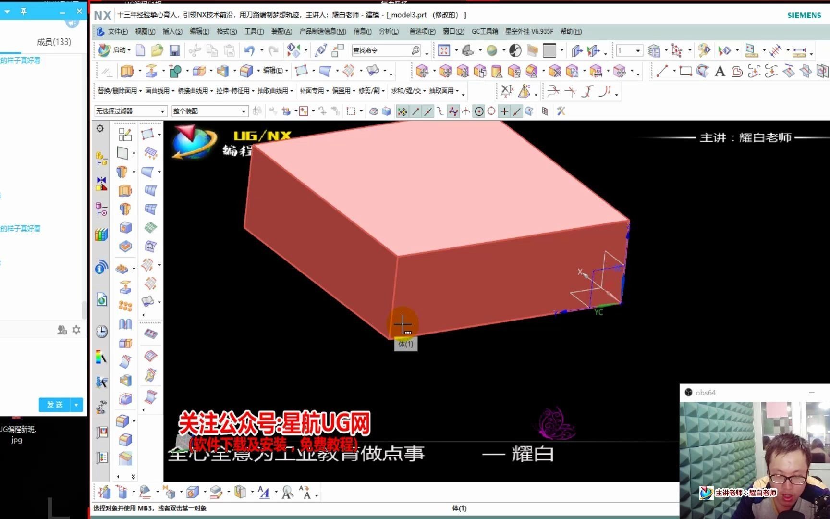Image resolution: width=830 pixels, height=519 pixels.
Task: Toggle the pin button on the chat panel
Action: 23,12
